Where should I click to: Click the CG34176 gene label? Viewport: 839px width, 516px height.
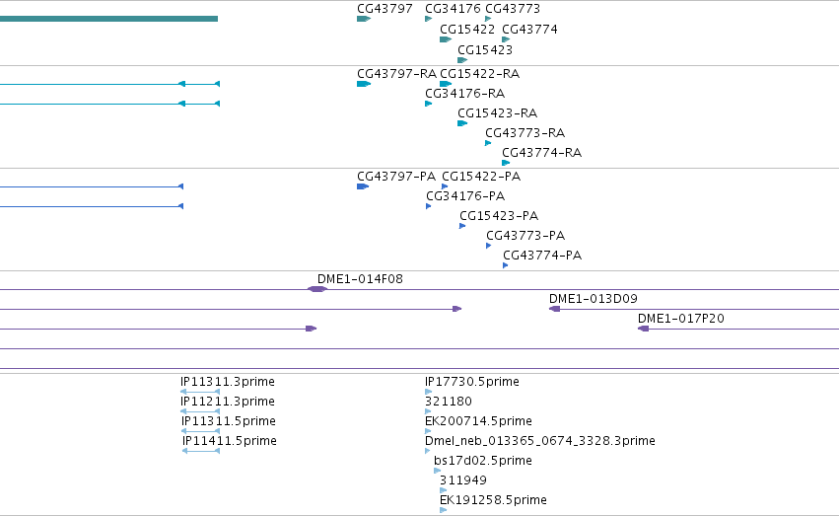[453, 9]
